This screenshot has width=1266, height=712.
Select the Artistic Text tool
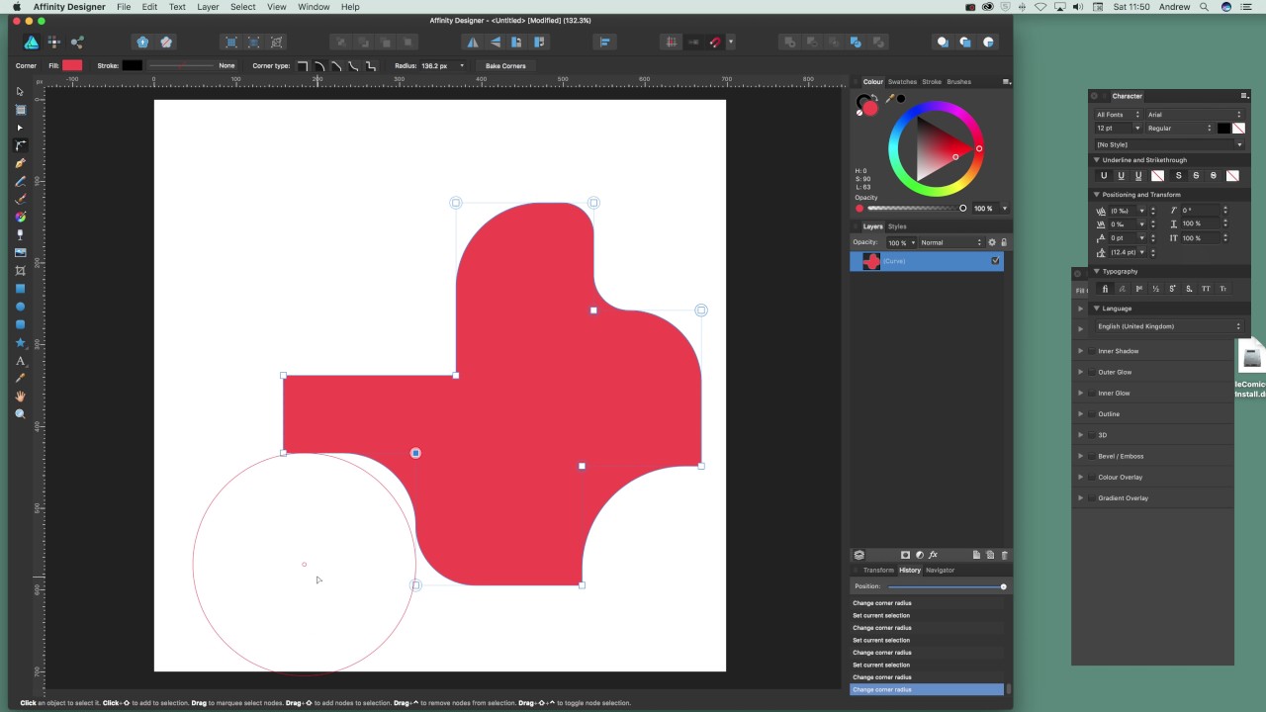[x=20, y=361]
